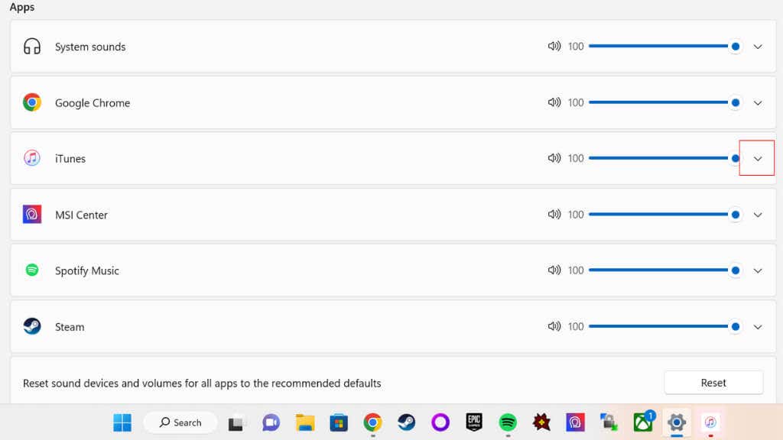Open the purple ring app on taskbar

[x=440, y=422]
